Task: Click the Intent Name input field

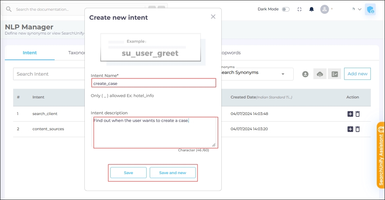Action: [154, 83]
